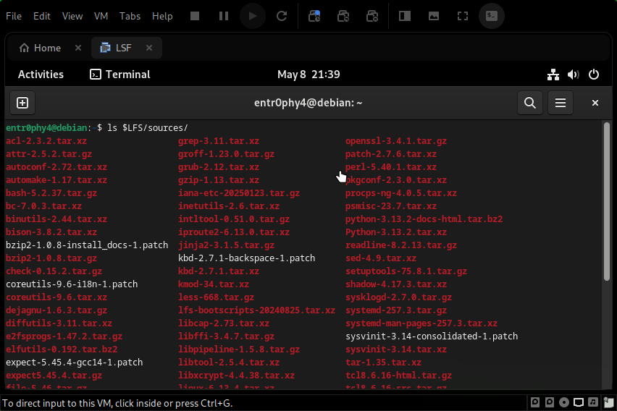Open the terminal hamburger menu

[560, 103]
